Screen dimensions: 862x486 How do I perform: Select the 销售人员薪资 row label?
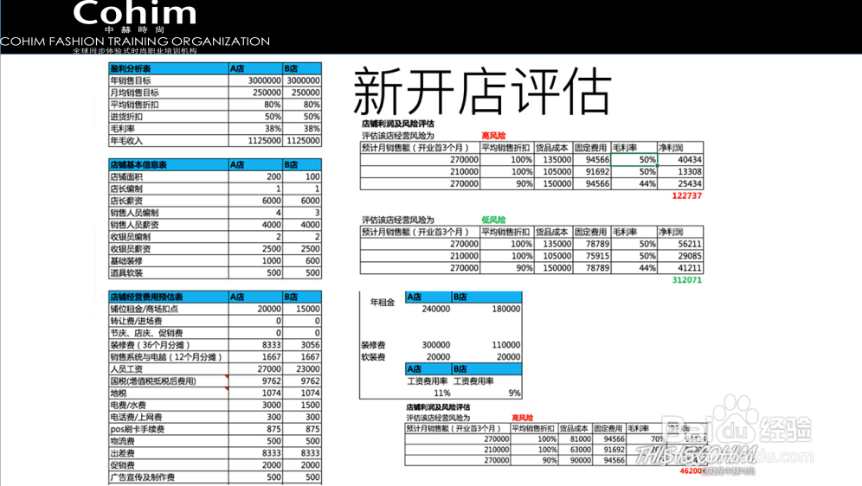(x=135, y=225)
